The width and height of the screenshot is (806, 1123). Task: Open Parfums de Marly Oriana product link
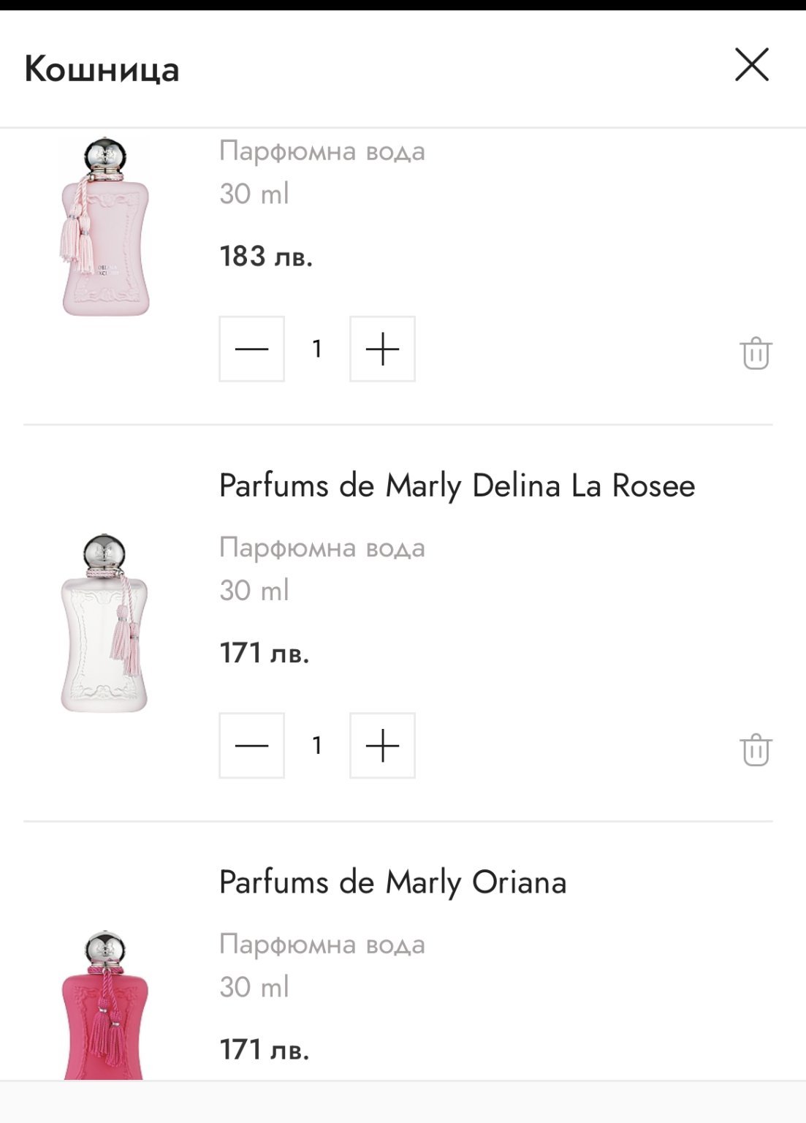[392, 882]
